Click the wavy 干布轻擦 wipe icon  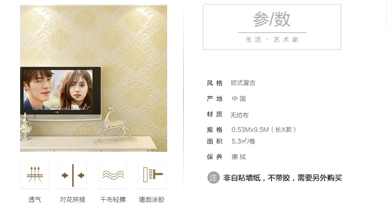click(113, 175)
